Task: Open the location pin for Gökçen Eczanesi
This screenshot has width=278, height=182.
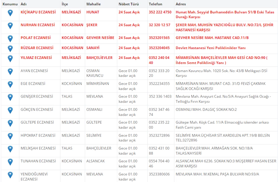Action: pyautogui.click(x=10, y=110)
